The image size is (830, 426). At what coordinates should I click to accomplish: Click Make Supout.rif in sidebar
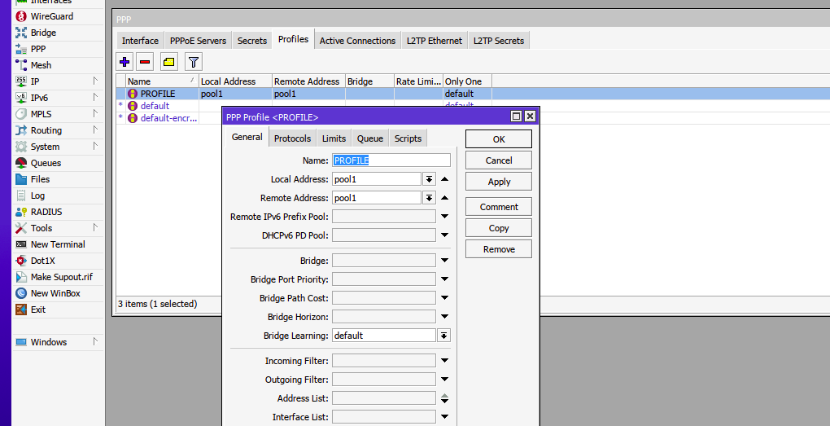(x=61, y=277)
